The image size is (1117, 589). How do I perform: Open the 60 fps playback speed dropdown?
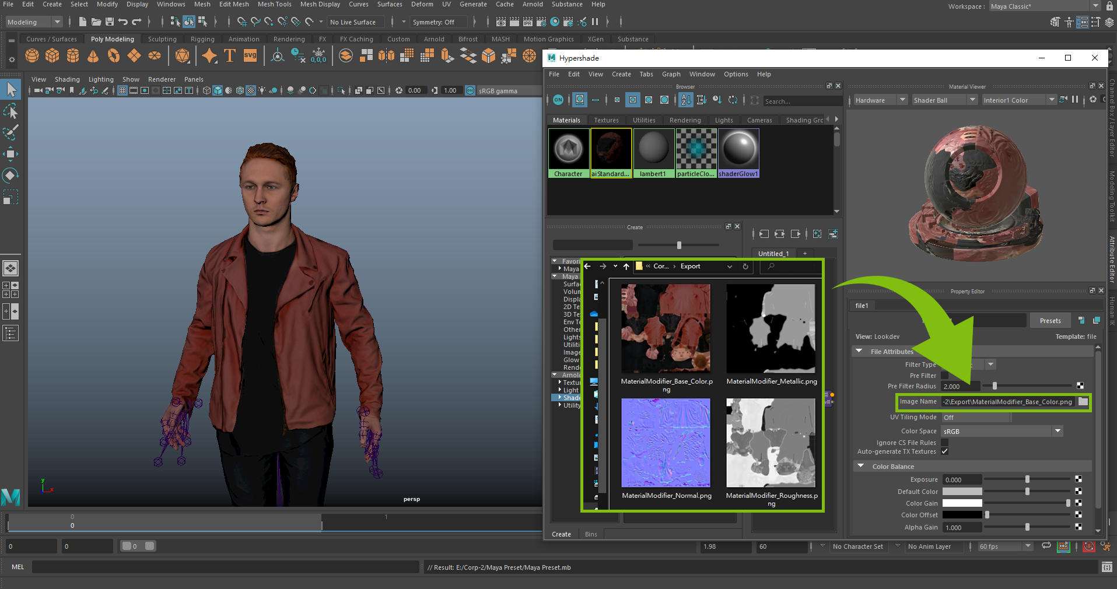(1006, 546)
